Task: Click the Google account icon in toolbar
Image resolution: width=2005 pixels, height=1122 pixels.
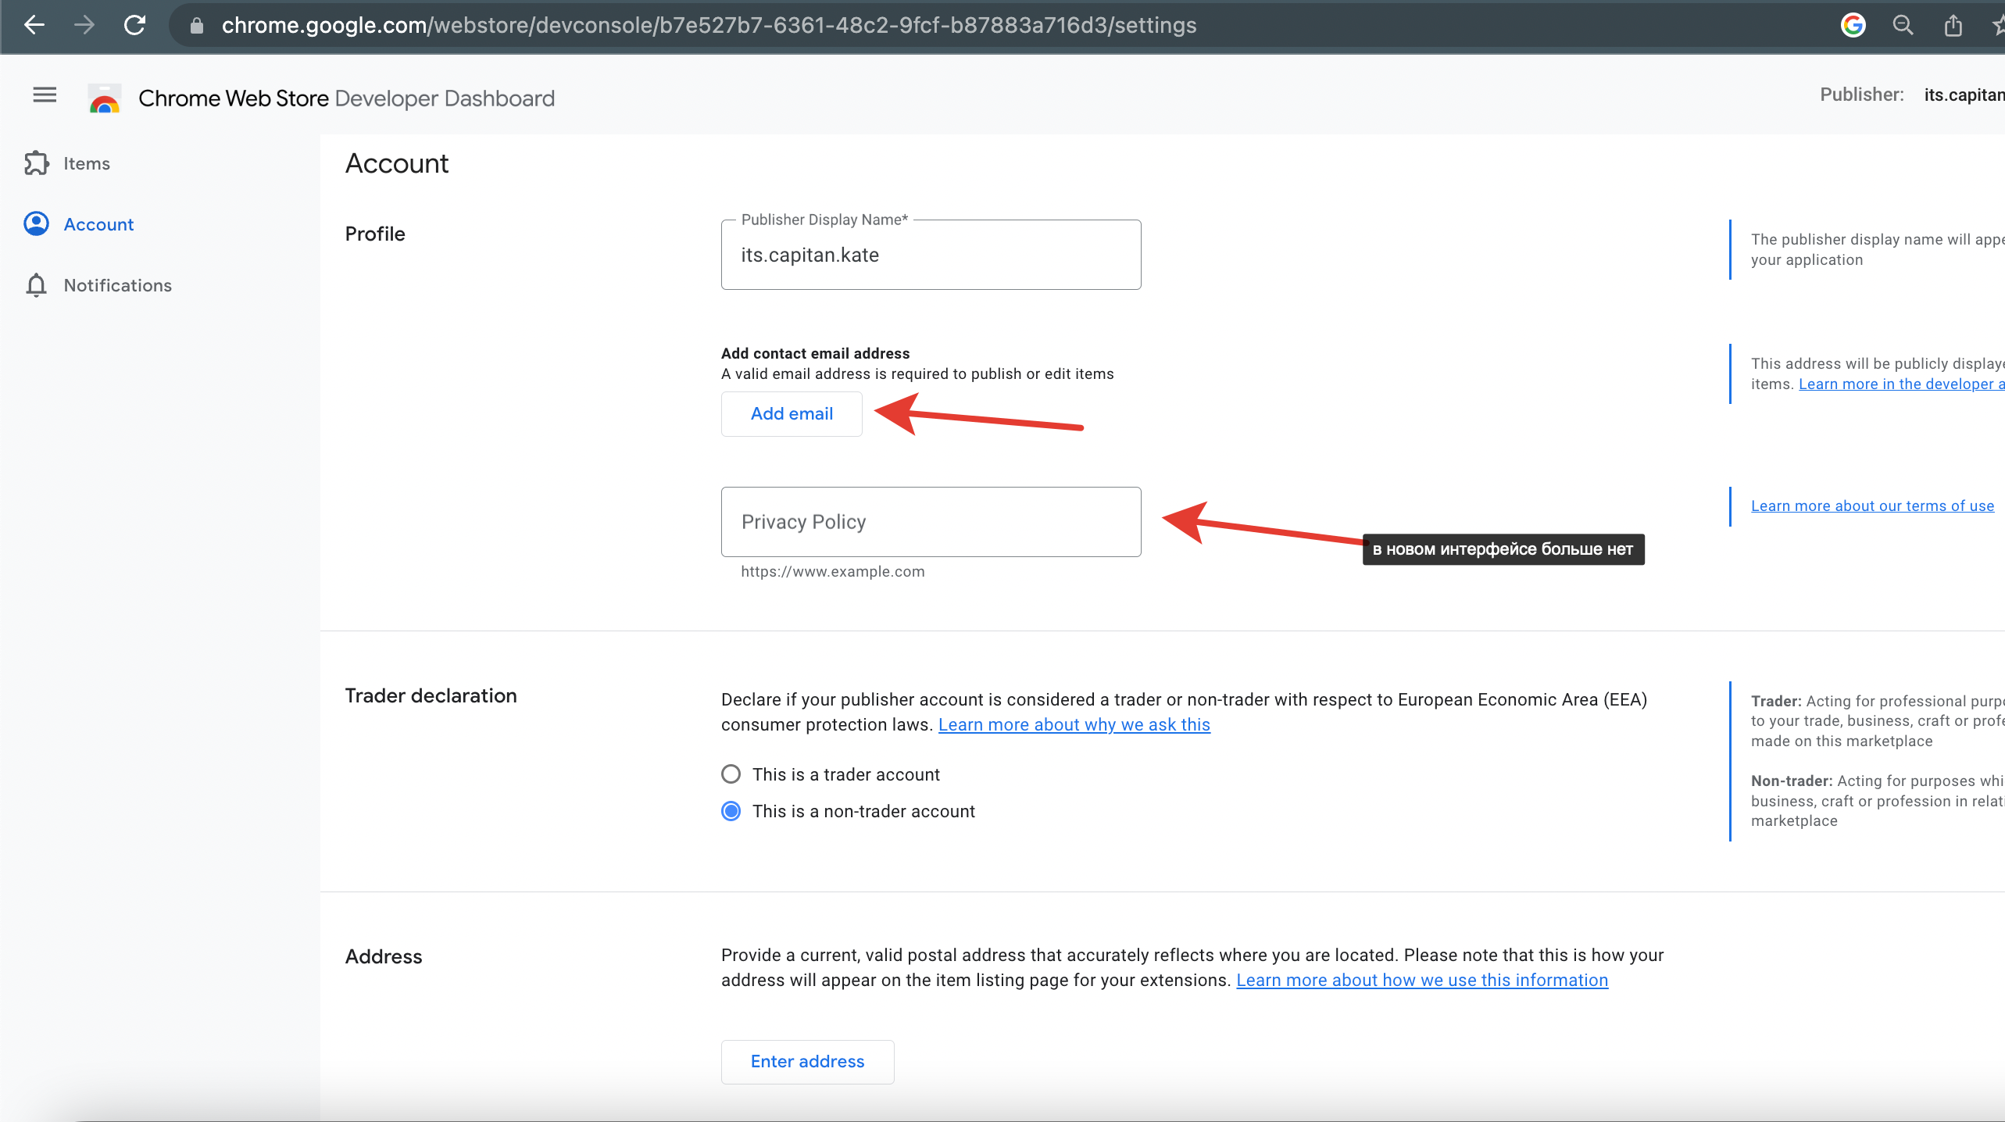Action: (x=1853, y=25)
